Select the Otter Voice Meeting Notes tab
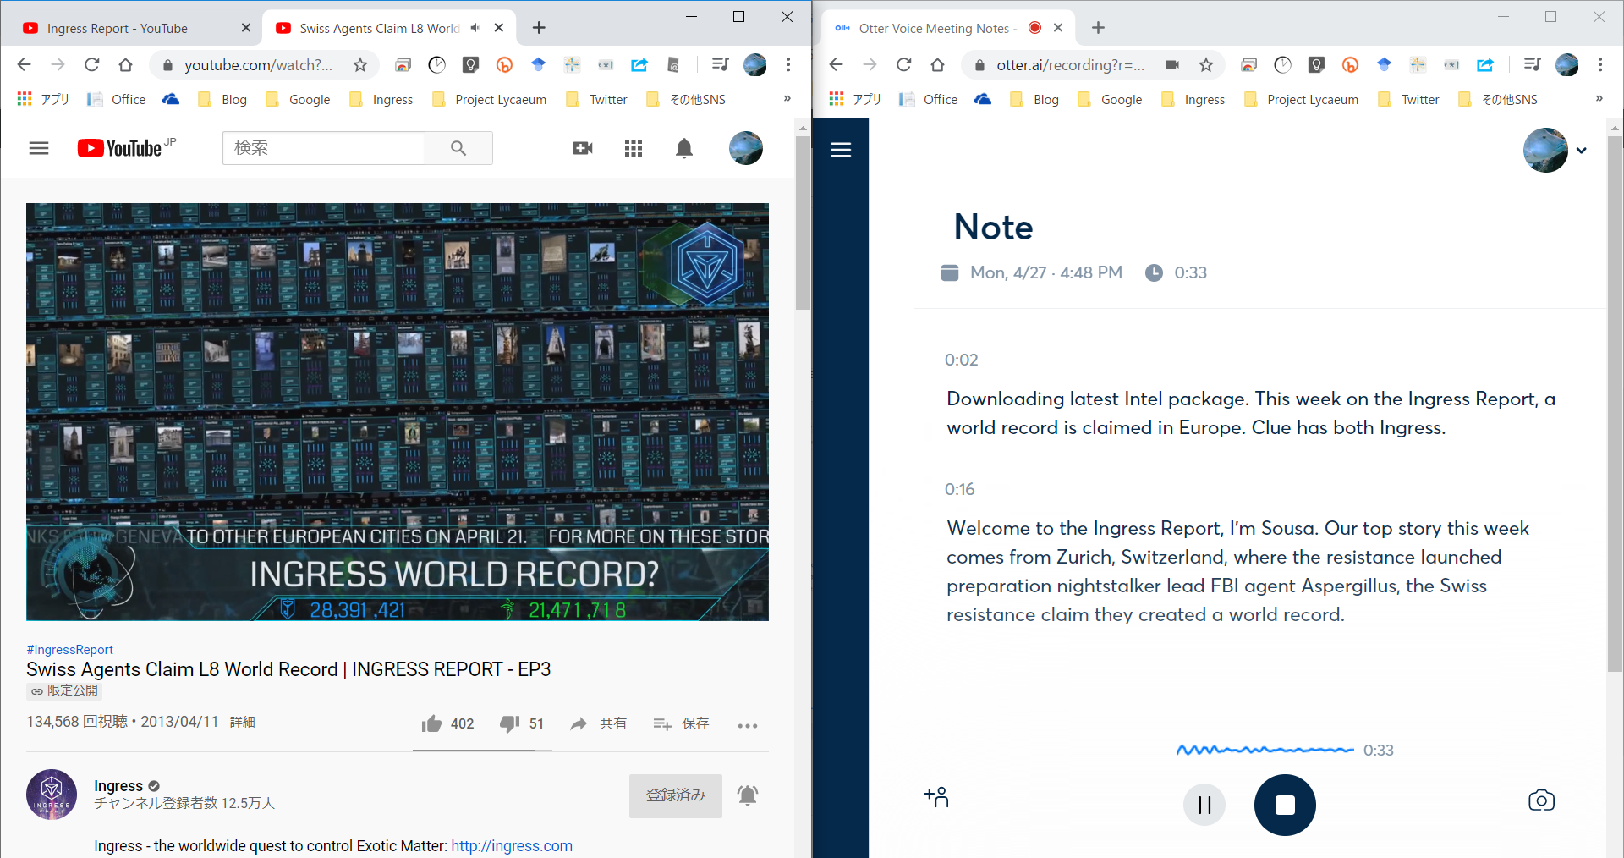This screenshot has height=858, width=1624. (947, 28)
